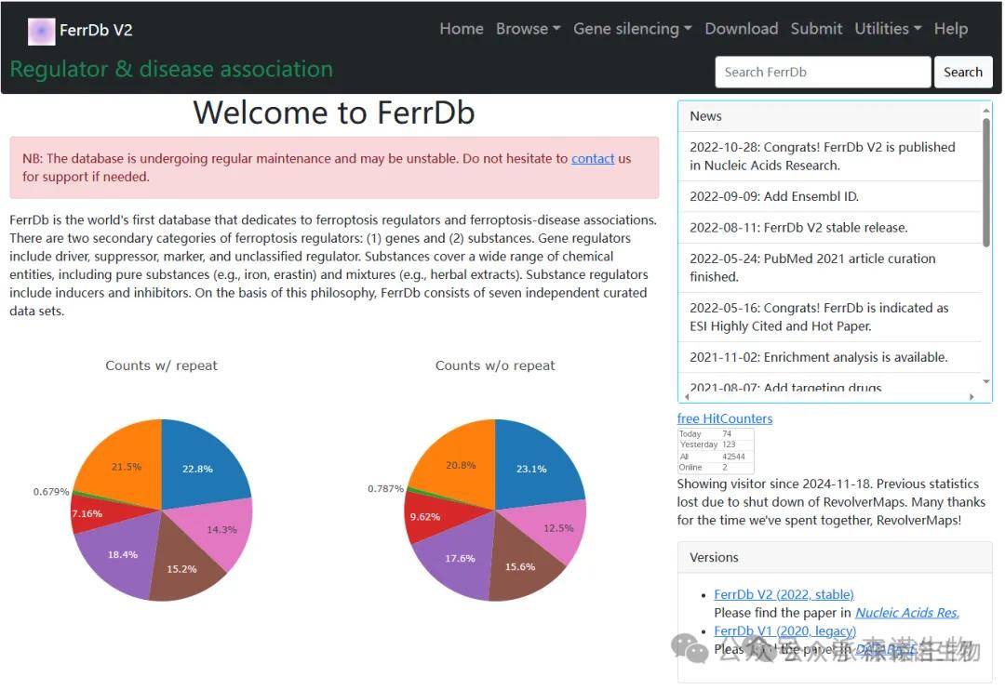Click the hit counter statistics widget
Viewport: 1005px width, 690px height.
pos(715,451)
